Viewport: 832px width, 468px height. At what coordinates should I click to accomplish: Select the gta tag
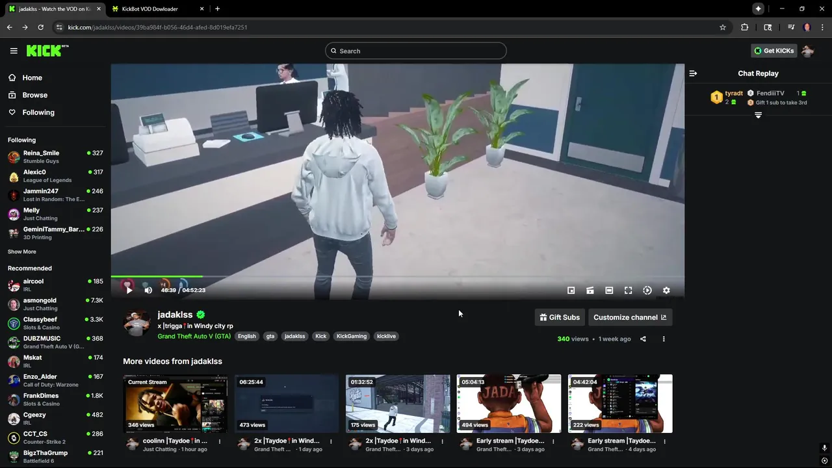(x=270, y=336)
